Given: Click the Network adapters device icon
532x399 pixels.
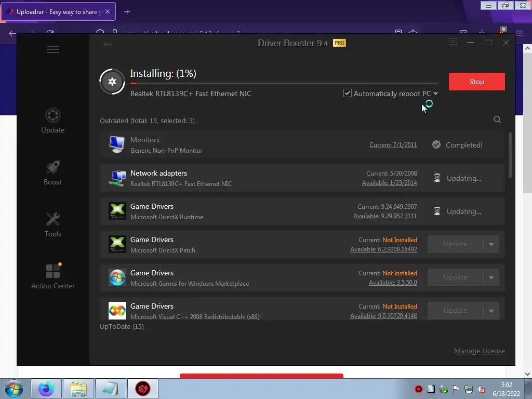Looking at the screenshot, I should pos(117,178).
